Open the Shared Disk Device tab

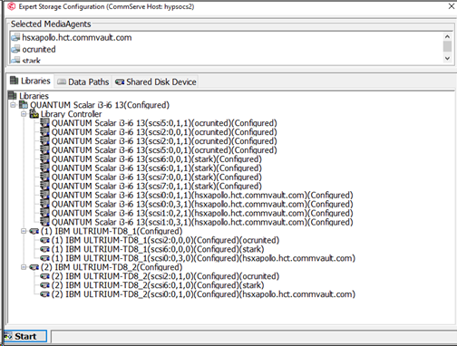[x=155, y=82]
